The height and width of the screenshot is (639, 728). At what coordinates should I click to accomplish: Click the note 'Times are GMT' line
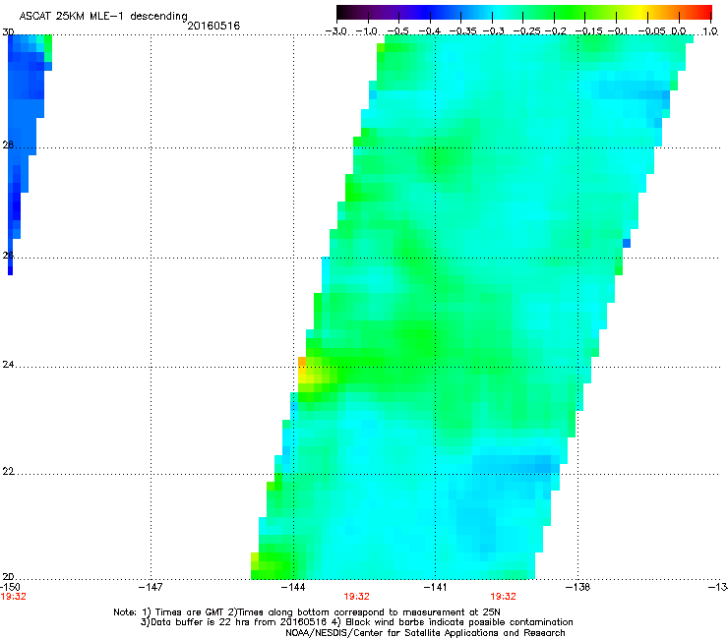(x=307, y=612)
